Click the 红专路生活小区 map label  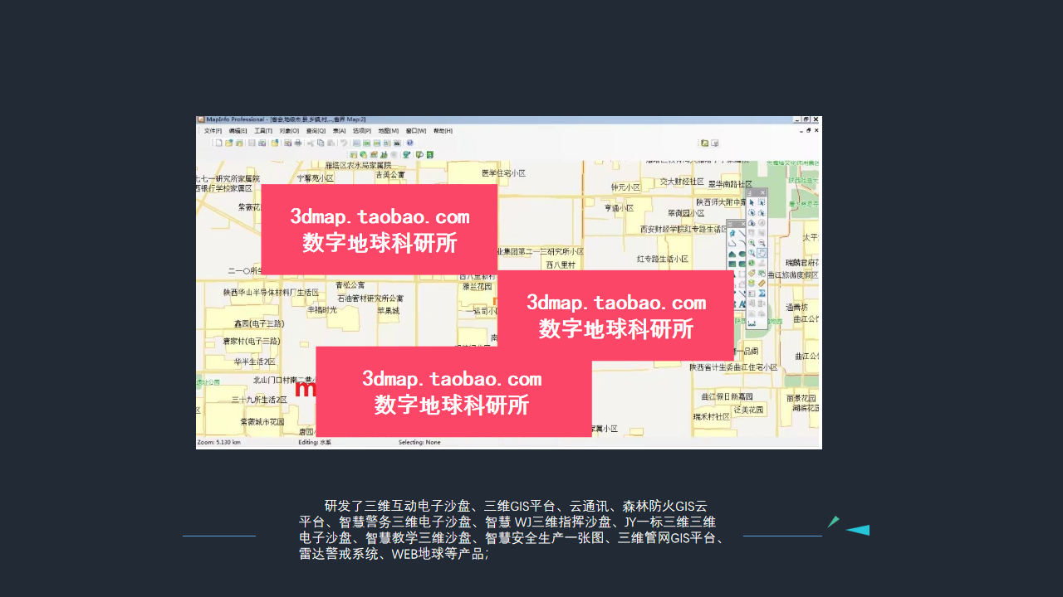click(663, 260)
